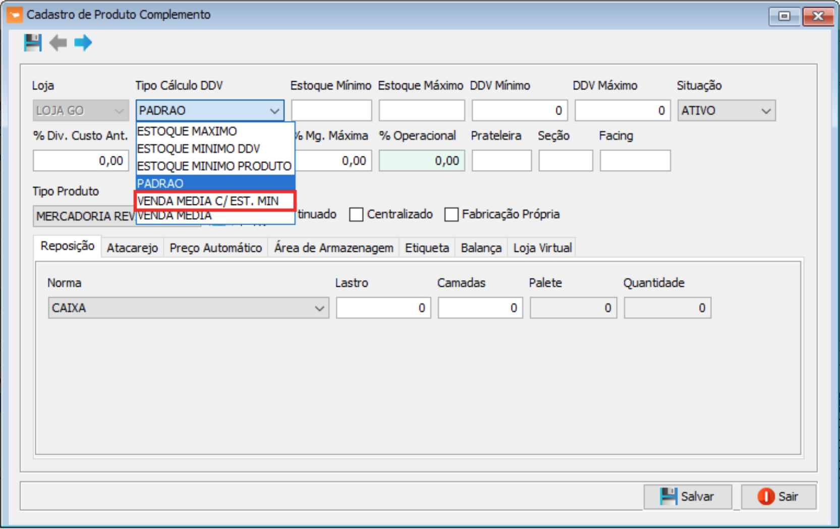Open the Norma CAIXA combo box
The image size is (840, 529).
point(319,308)
